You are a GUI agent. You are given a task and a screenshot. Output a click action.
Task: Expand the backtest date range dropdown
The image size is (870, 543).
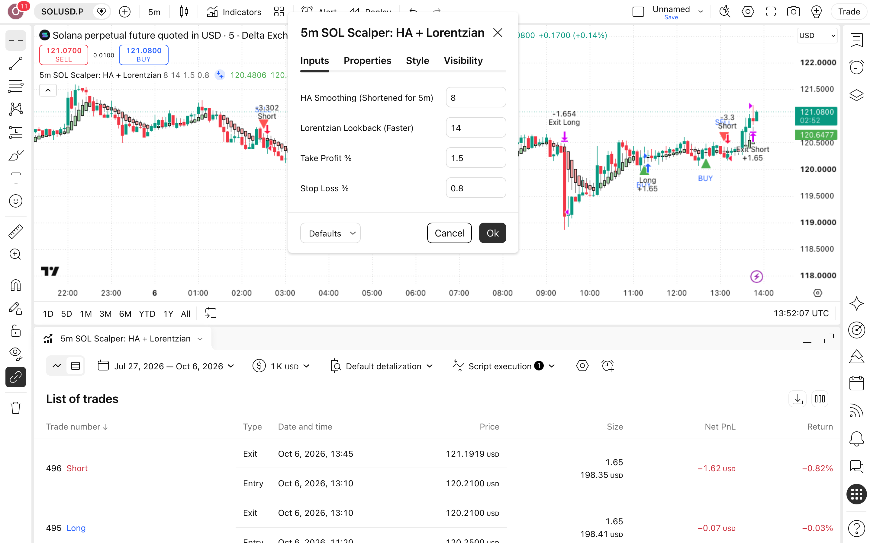tap(166, 366)
